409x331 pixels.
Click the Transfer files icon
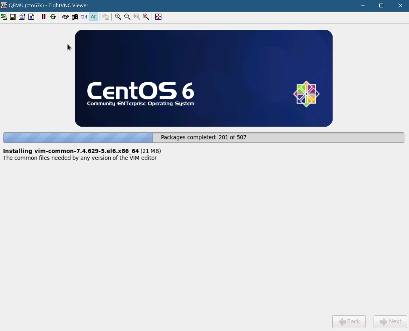click(106, 17)
